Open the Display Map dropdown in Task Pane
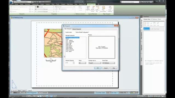 pyautogui.click(x=157, y=19)
